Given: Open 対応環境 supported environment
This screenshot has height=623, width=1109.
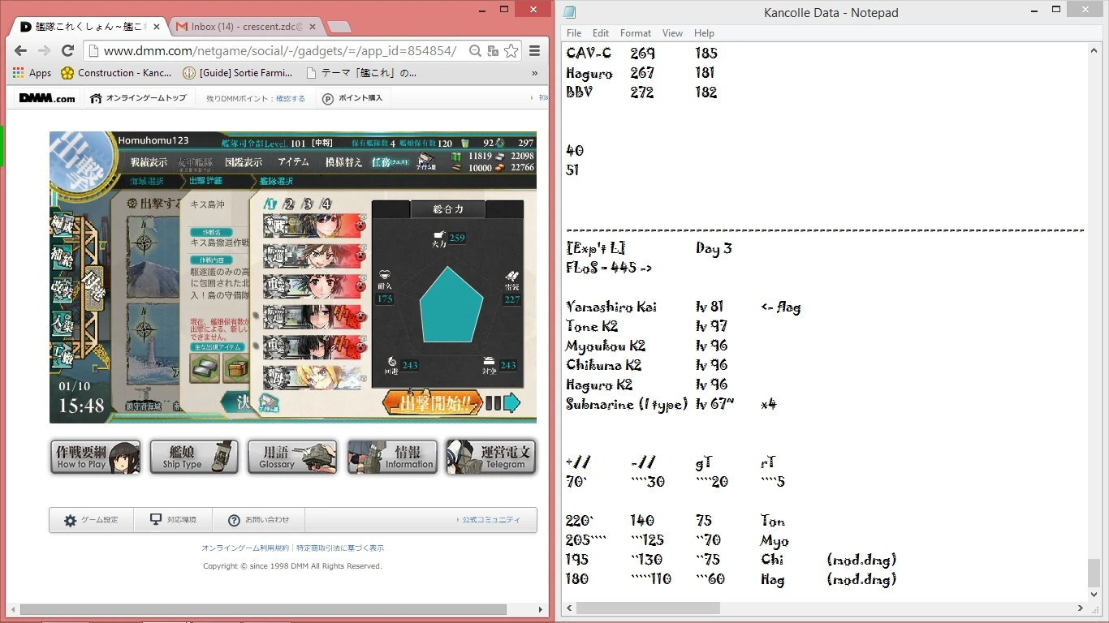Looking at the screenshot, I should pyautogui.click(x=174, y=520).
